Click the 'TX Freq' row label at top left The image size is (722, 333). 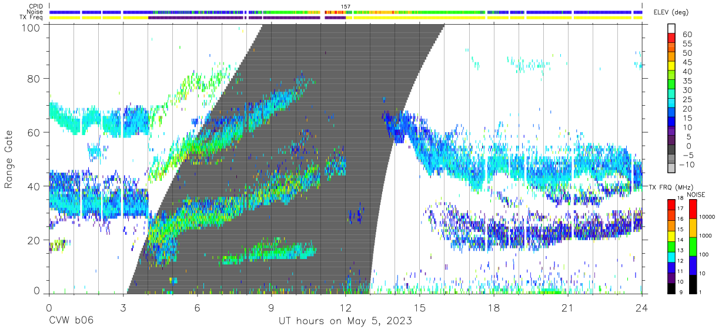32,18
